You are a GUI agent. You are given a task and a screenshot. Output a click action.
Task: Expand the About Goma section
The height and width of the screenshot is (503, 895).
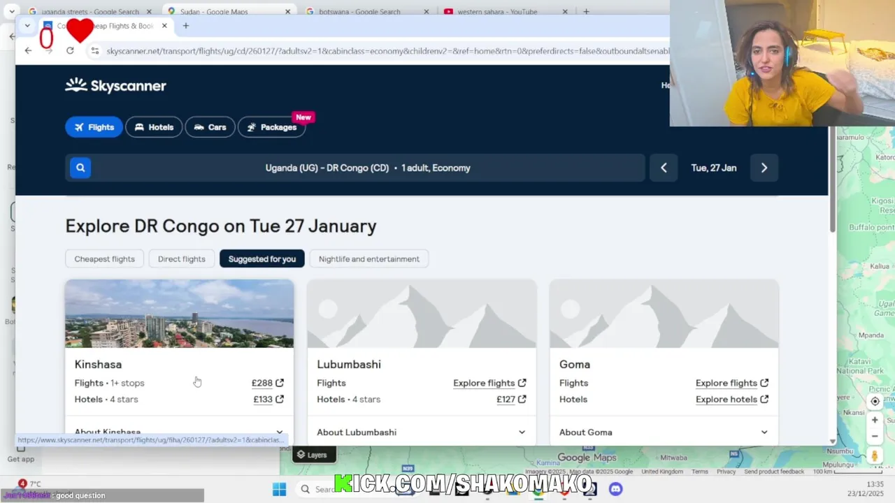pyautogui.click(x=664, y=432)
